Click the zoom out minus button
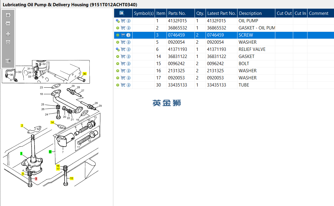 pos(8,23)
